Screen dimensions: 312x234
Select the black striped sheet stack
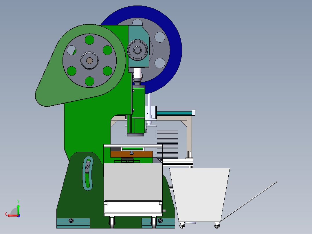coord(168,145)
